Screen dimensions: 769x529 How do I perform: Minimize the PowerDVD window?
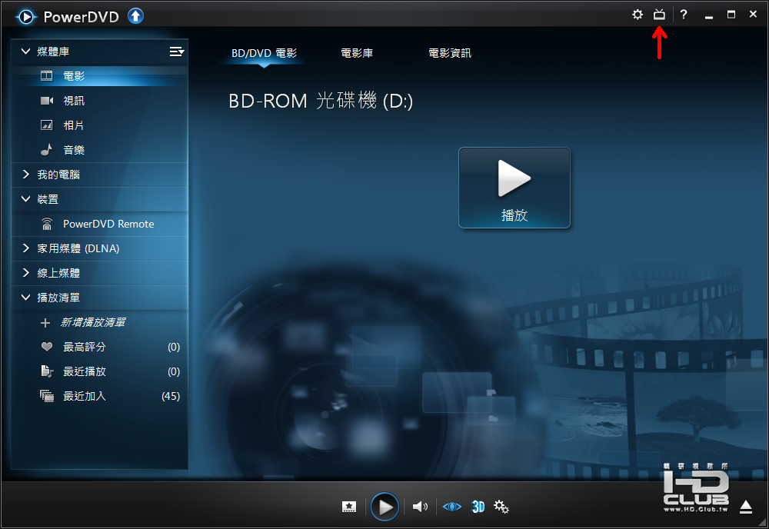click(x=709, y=16)
